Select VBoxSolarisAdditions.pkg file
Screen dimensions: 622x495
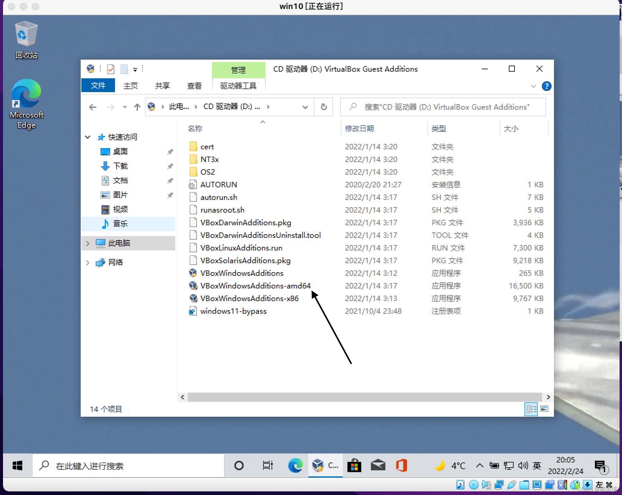(x=245, y=261)
